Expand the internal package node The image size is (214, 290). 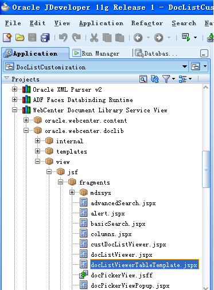coord(37,141)
